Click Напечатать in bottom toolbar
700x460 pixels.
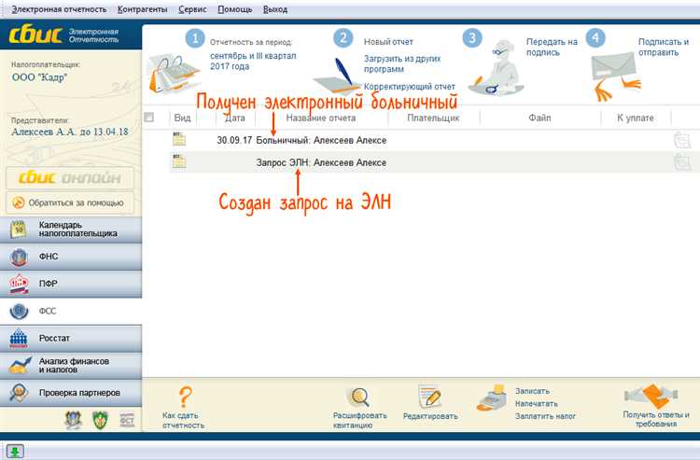536,403
